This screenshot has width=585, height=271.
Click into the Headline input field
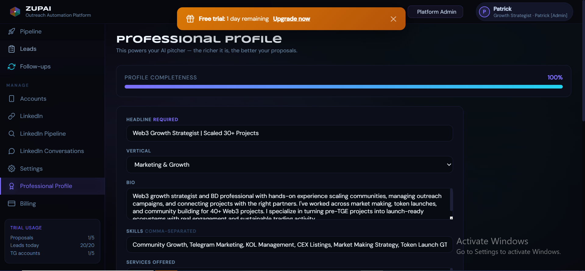coord(289,133)
